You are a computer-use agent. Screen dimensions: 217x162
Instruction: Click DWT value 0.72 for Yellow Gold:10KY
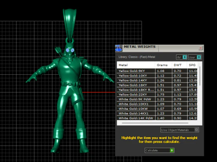click(178, 76)
